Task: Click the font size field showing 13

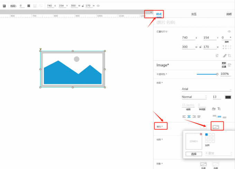Action: pyautogui.click(x=217, y=97)
